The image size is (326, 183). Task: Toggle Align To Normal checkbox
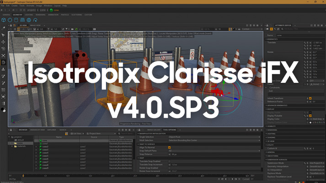(170, 147)
